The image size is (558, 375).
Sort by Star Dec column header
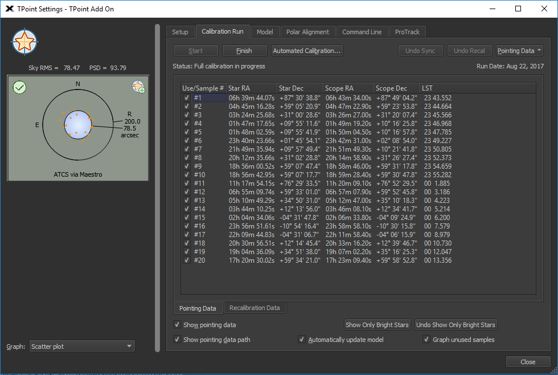[x=300, y=88]
